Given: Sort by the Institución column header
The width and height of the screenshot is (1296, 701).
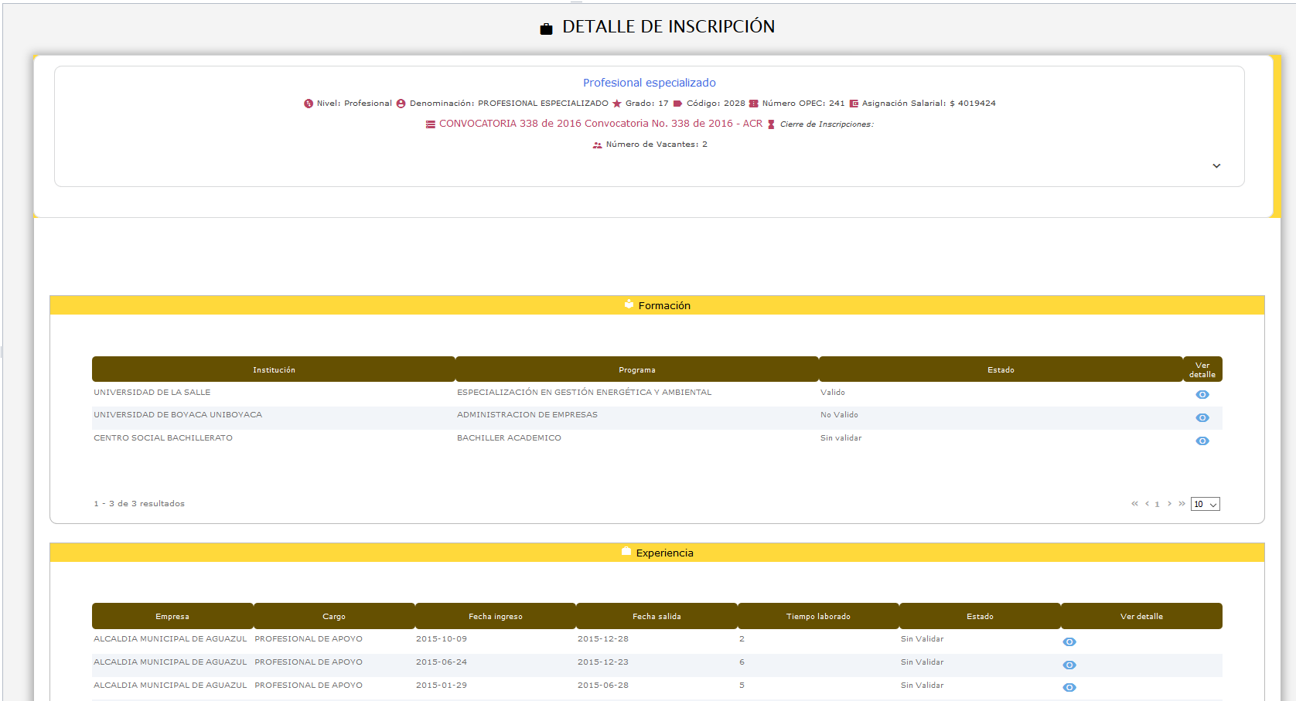Looking at the screenshot, I should click(x=274, y=369).
